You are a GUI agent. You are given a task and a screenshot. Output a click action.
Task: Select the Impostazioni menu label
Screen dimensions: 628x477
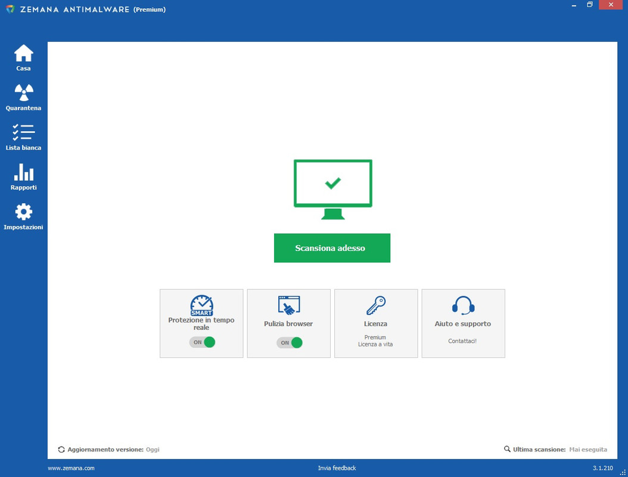[x=23, y=227]
